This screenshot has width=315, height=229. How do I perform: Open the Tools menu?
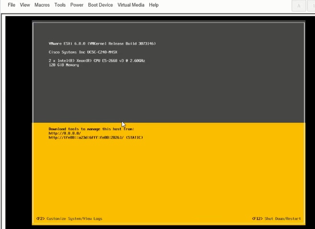[x=60, y=5]
